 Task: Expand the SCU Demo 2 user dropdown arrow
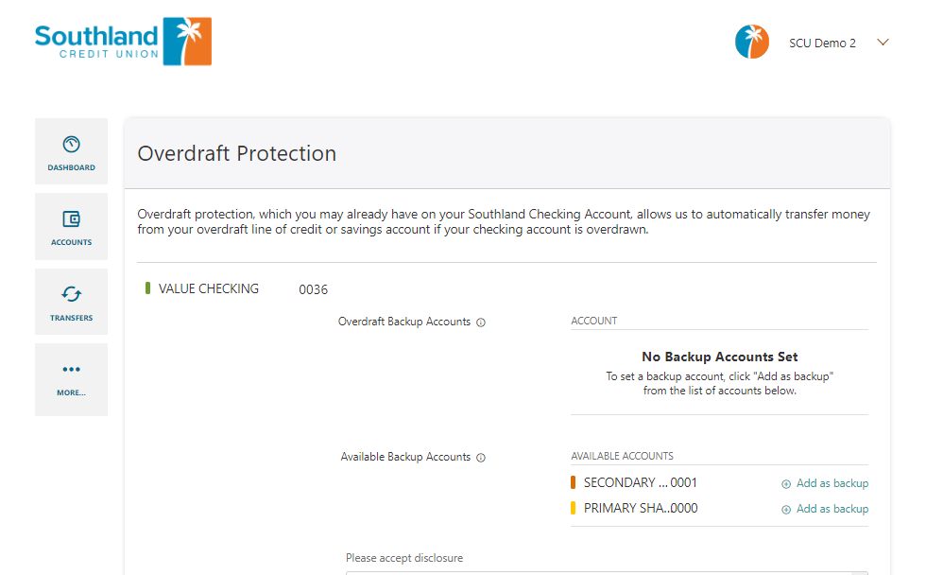(x=883, y=43)
